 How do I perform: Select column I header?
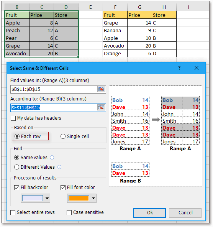188,7
